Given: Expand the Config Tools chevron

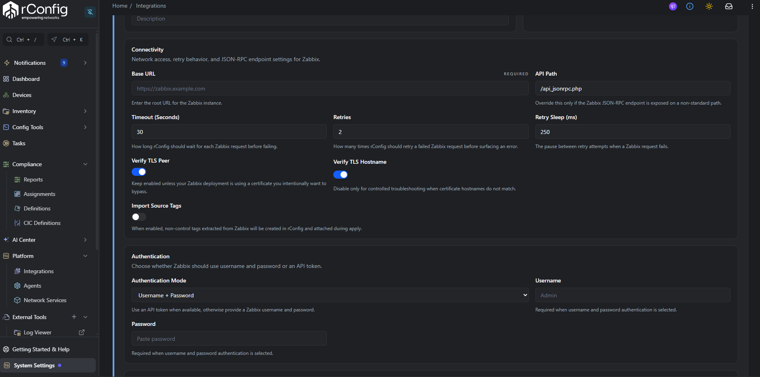Looking at the screenshot, I should click(x=85, y=127).
